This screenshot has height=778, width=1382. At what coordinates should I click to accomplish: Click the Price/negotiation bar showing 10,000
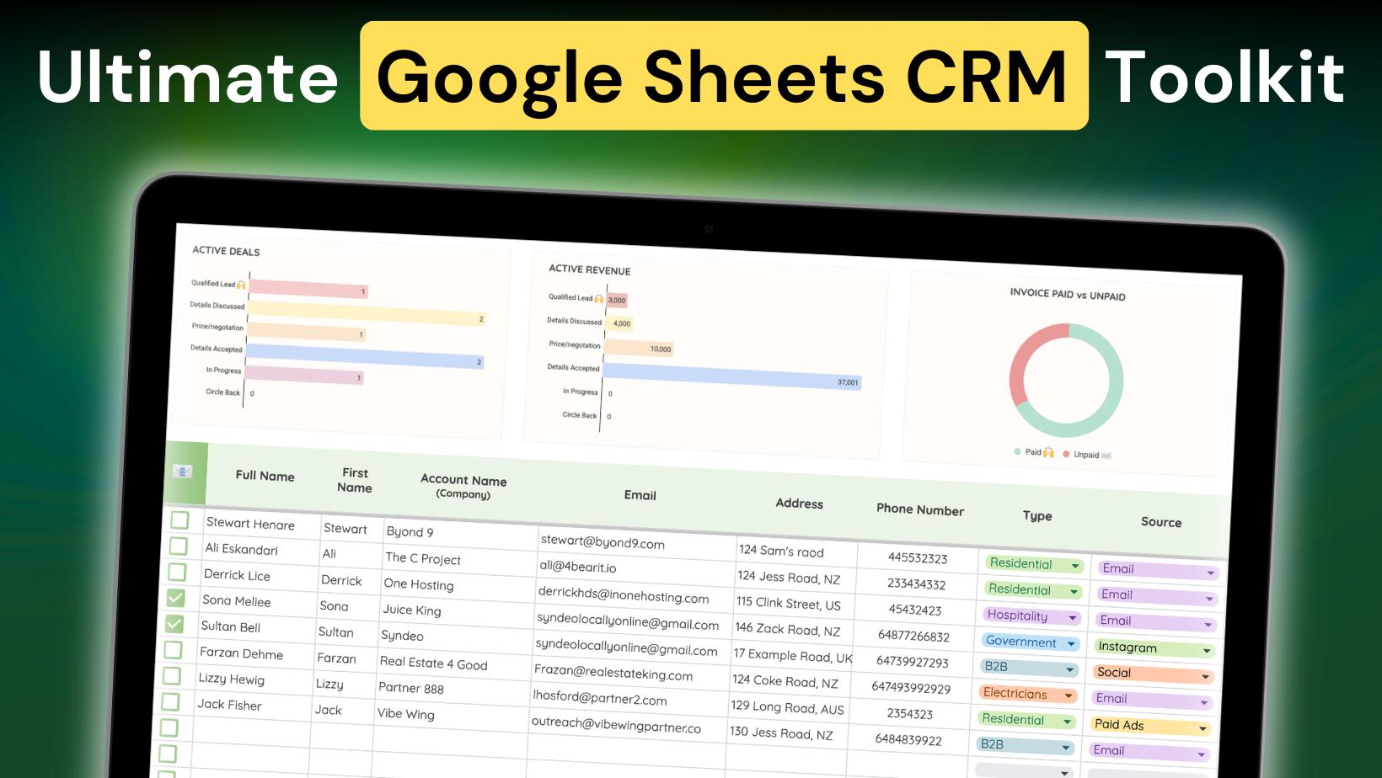[x=639, y=348]
